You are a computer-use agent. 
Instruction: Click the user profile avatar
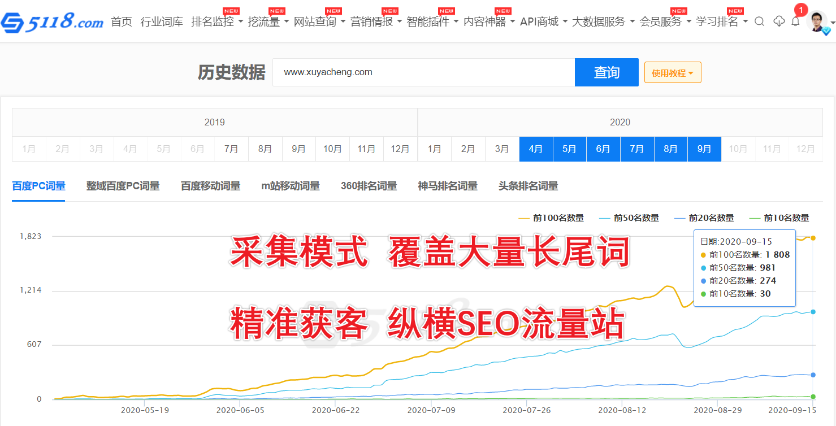click(x=816, y=22)
